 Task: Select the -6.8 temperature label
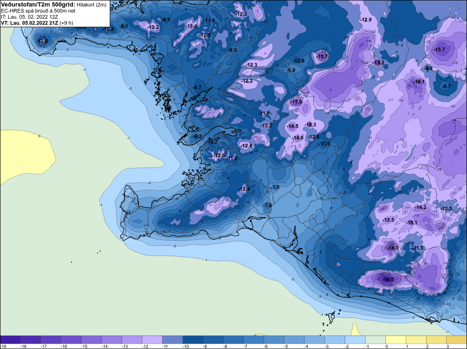coord(232,50)
